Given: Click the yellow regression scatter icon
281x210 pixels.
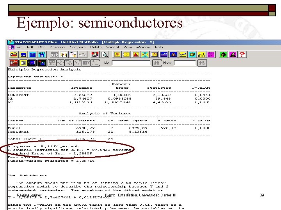Looking at the screenshot, I should point(155,54).
